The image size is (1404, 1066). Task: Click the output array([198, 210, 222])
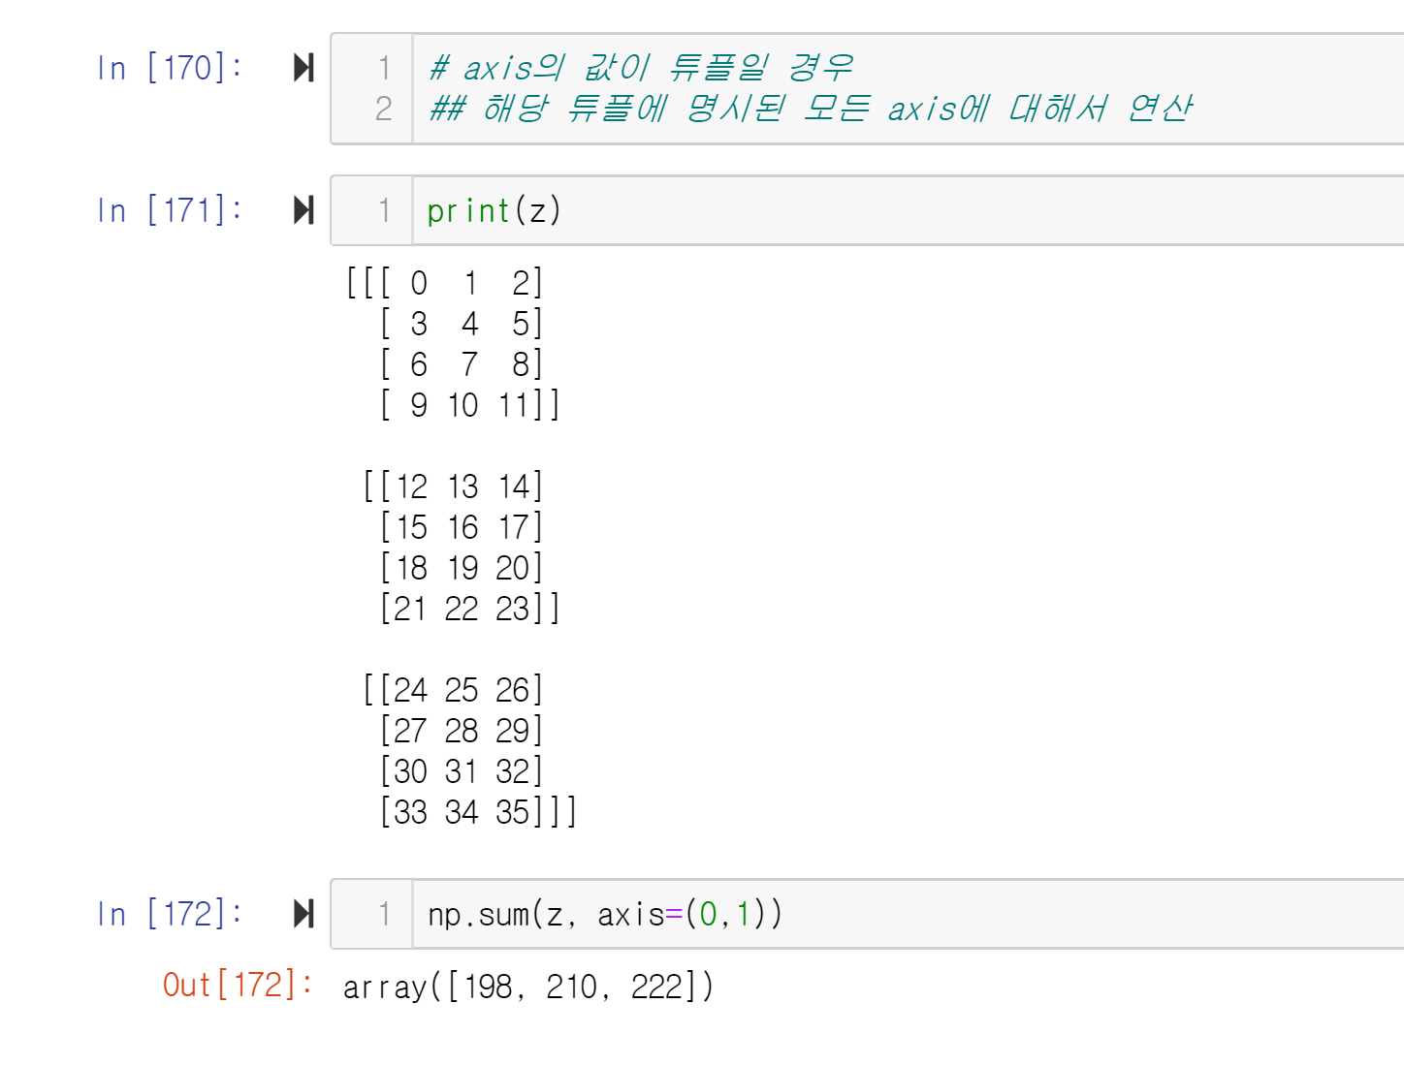(x=528, y=987)
